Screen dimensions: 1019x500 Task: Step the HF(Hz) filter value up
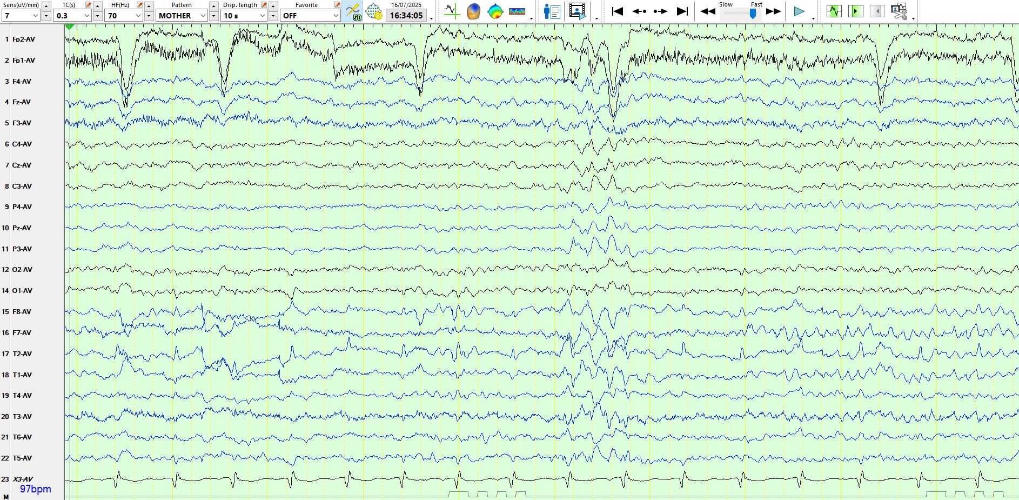click(149, 6)
